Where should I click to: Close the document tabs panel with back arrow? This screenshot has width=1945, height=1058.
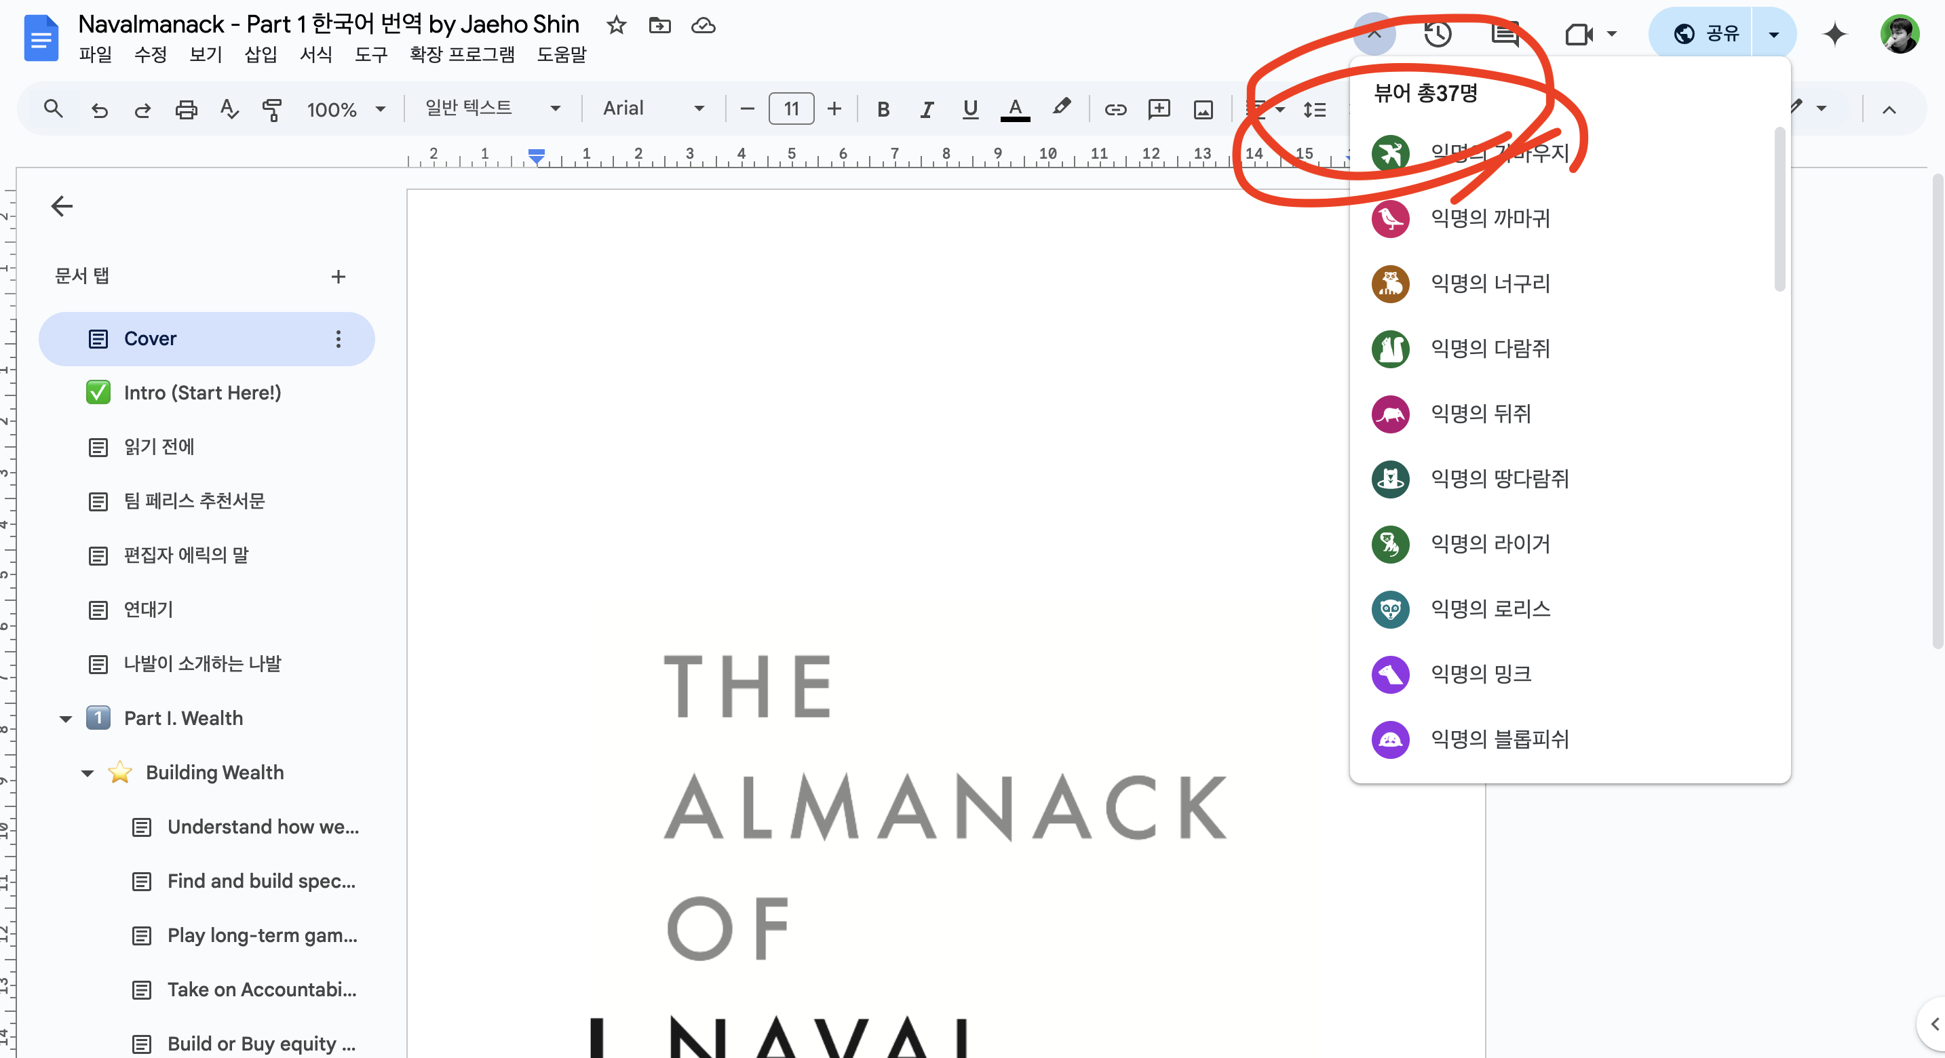pos(62,206)
